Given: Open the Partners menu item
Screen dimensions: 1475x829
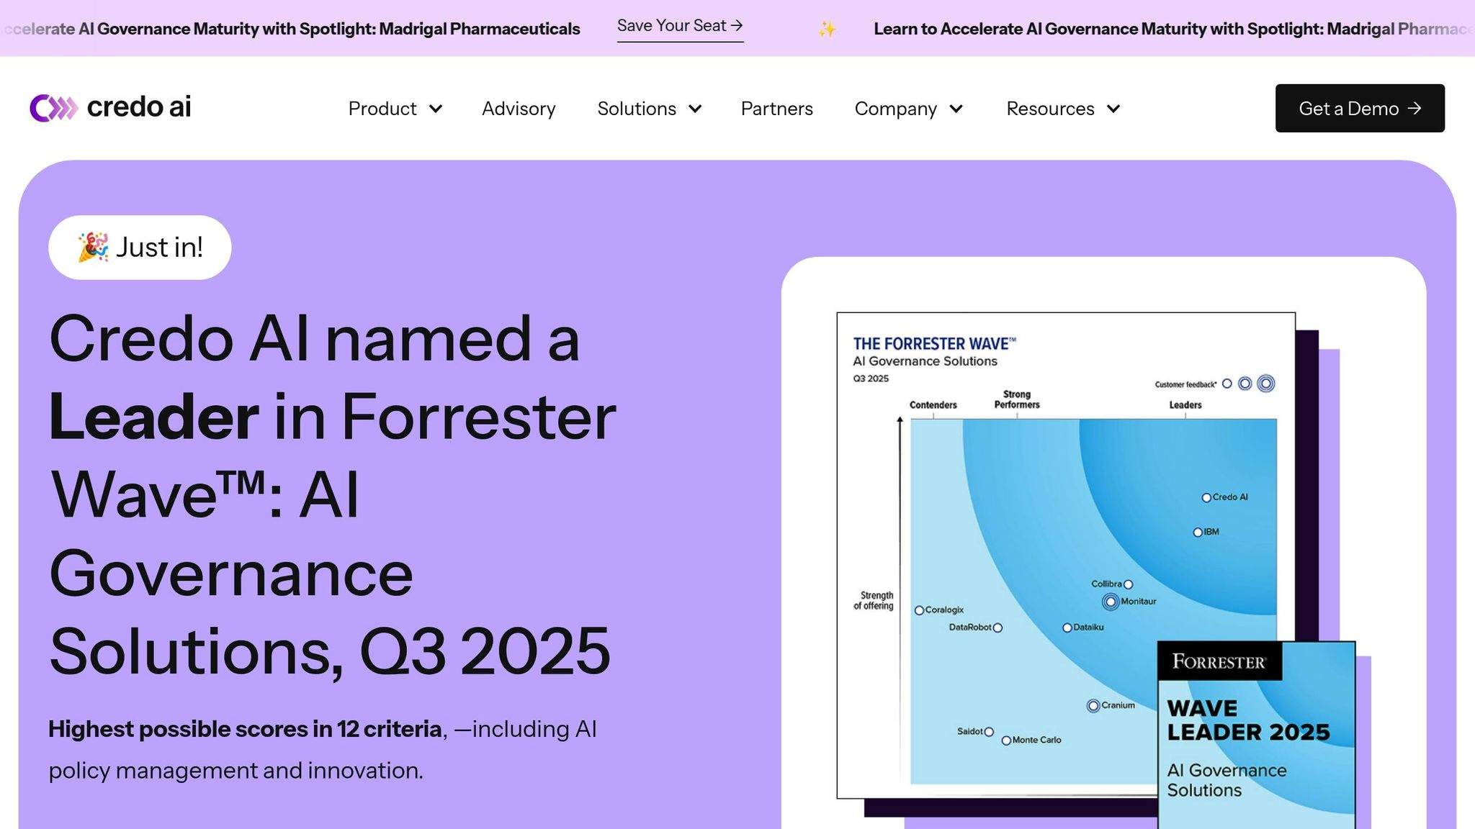Looking at the screenshot, I should [x=776, y=109].
